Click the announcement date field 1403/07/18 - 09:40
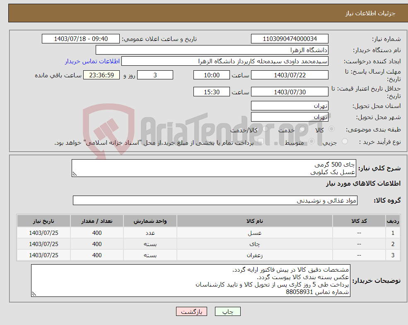Image resolution: width=408 pixels, height=325 pixels. click(x=81, y=39)
